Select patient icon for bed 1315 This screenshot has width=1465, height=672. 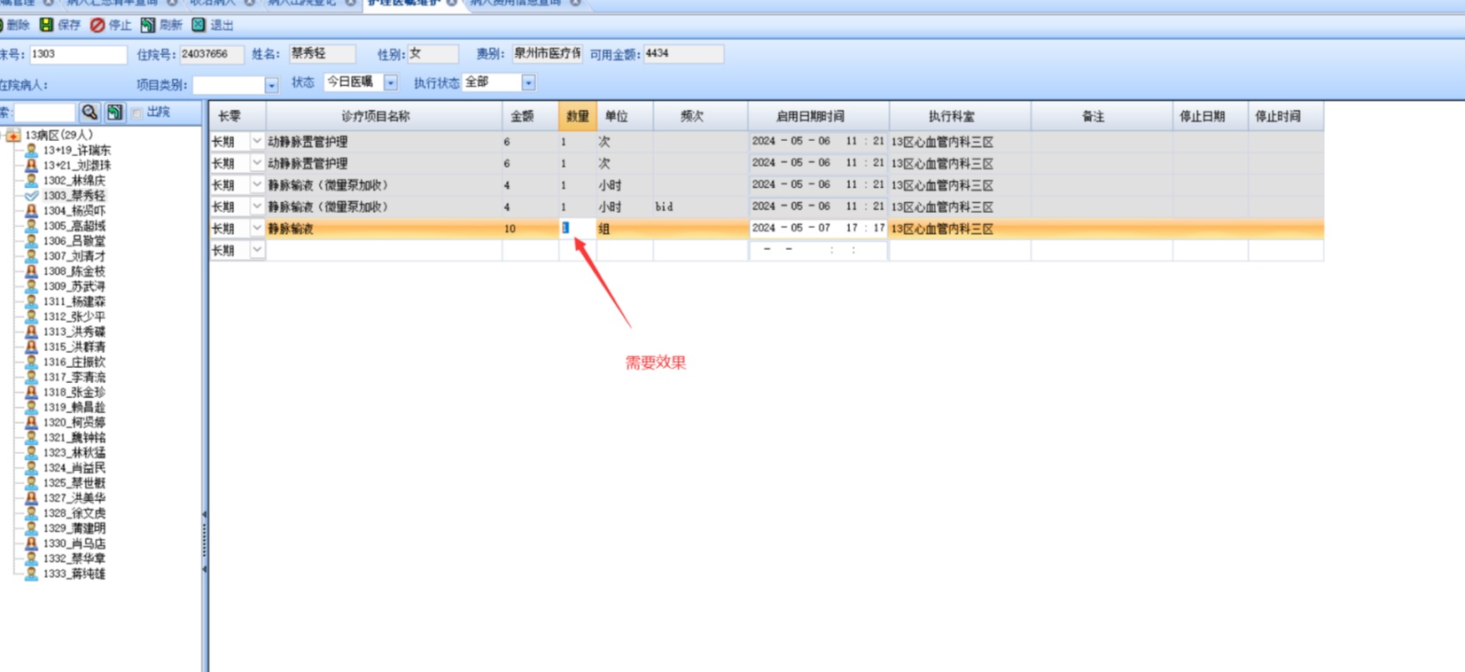pos(31,346)
